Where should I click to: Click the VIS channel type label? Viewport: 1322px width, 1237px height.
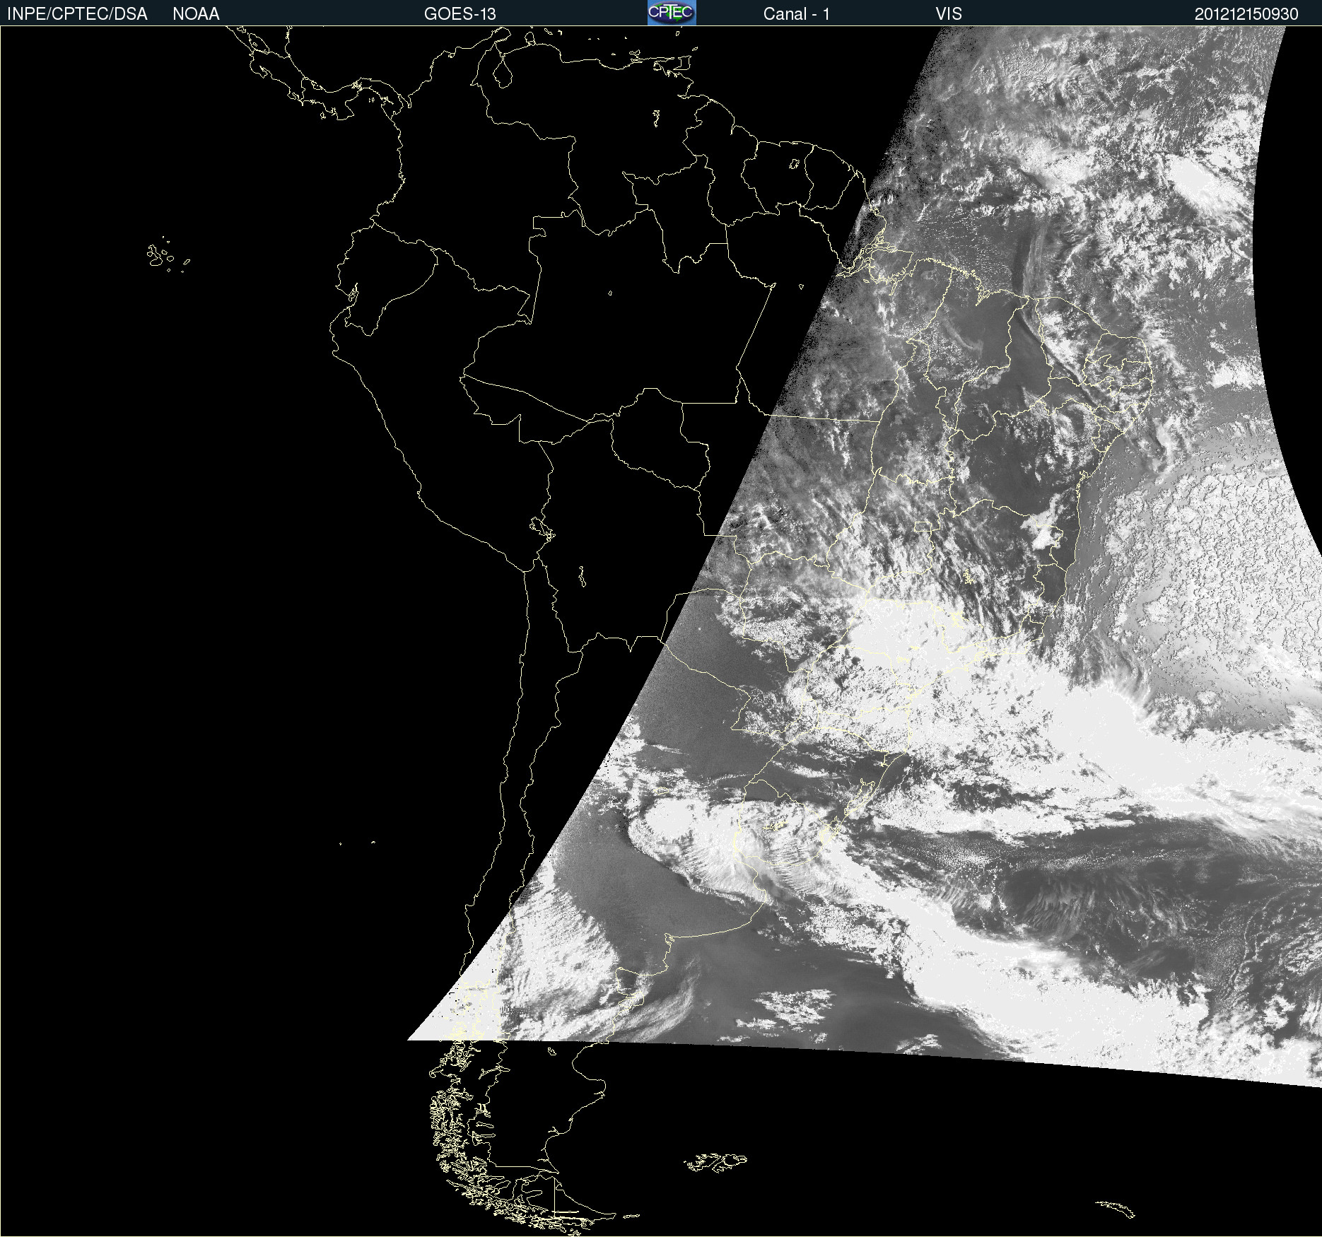click(949, 14)
